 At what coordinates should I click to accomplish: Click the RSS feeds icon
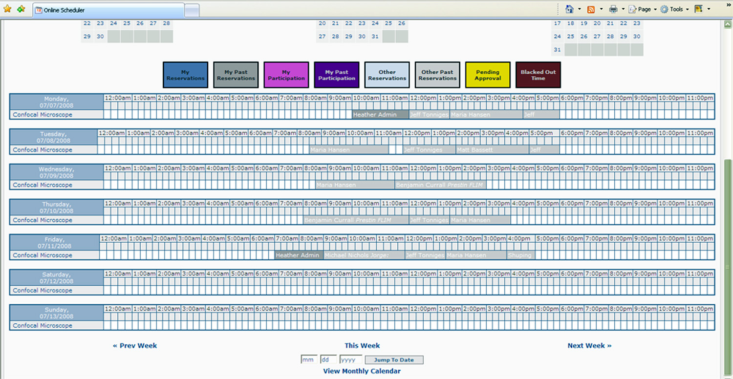point(591,9)
